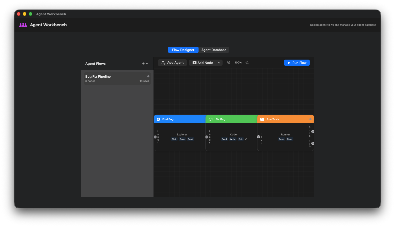Toggle the status indicator beside Bug Fix Pipeline
Screen dimensions: 395x227
(148, 76)
